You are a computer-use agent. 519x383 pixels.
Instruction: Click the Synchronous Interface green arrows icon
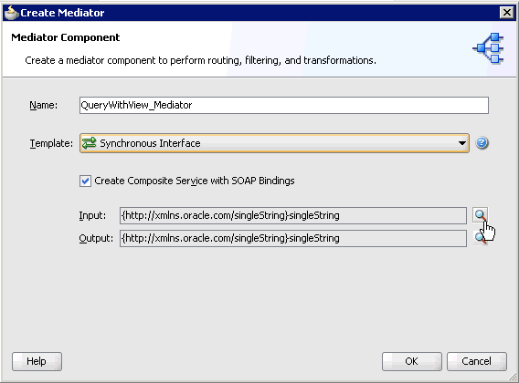tap(89, 143)
